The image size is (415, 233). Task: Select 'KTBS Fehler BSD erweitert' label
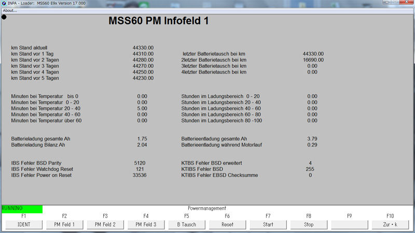(x=212, y=163)
